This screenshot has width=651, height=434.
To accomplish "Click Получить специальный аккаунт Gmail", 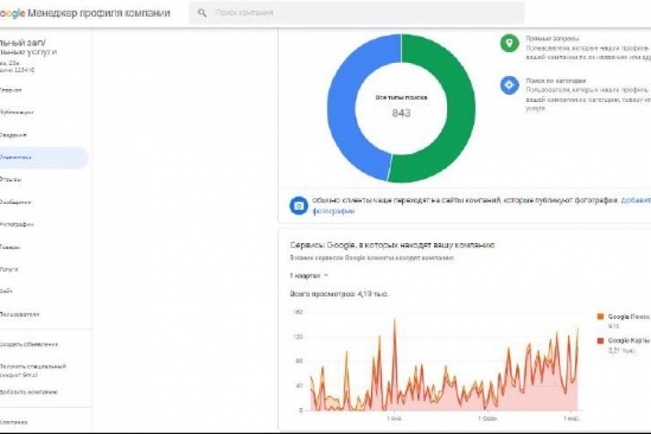I will [33, 370].
